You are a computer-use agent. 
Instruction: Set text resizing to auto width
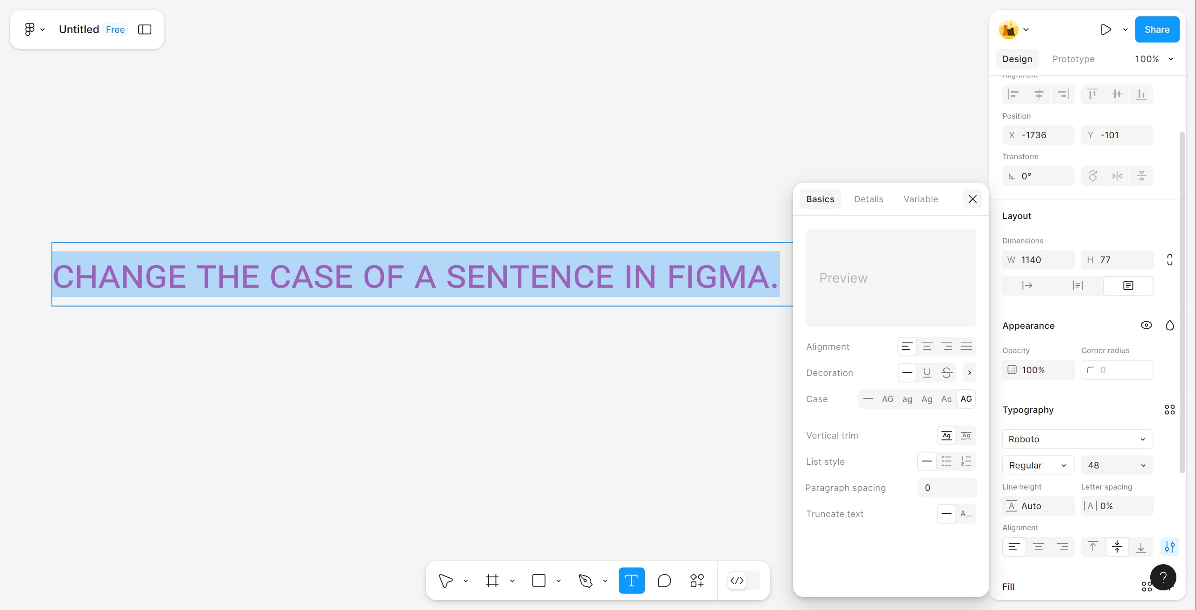[1027, 285]
